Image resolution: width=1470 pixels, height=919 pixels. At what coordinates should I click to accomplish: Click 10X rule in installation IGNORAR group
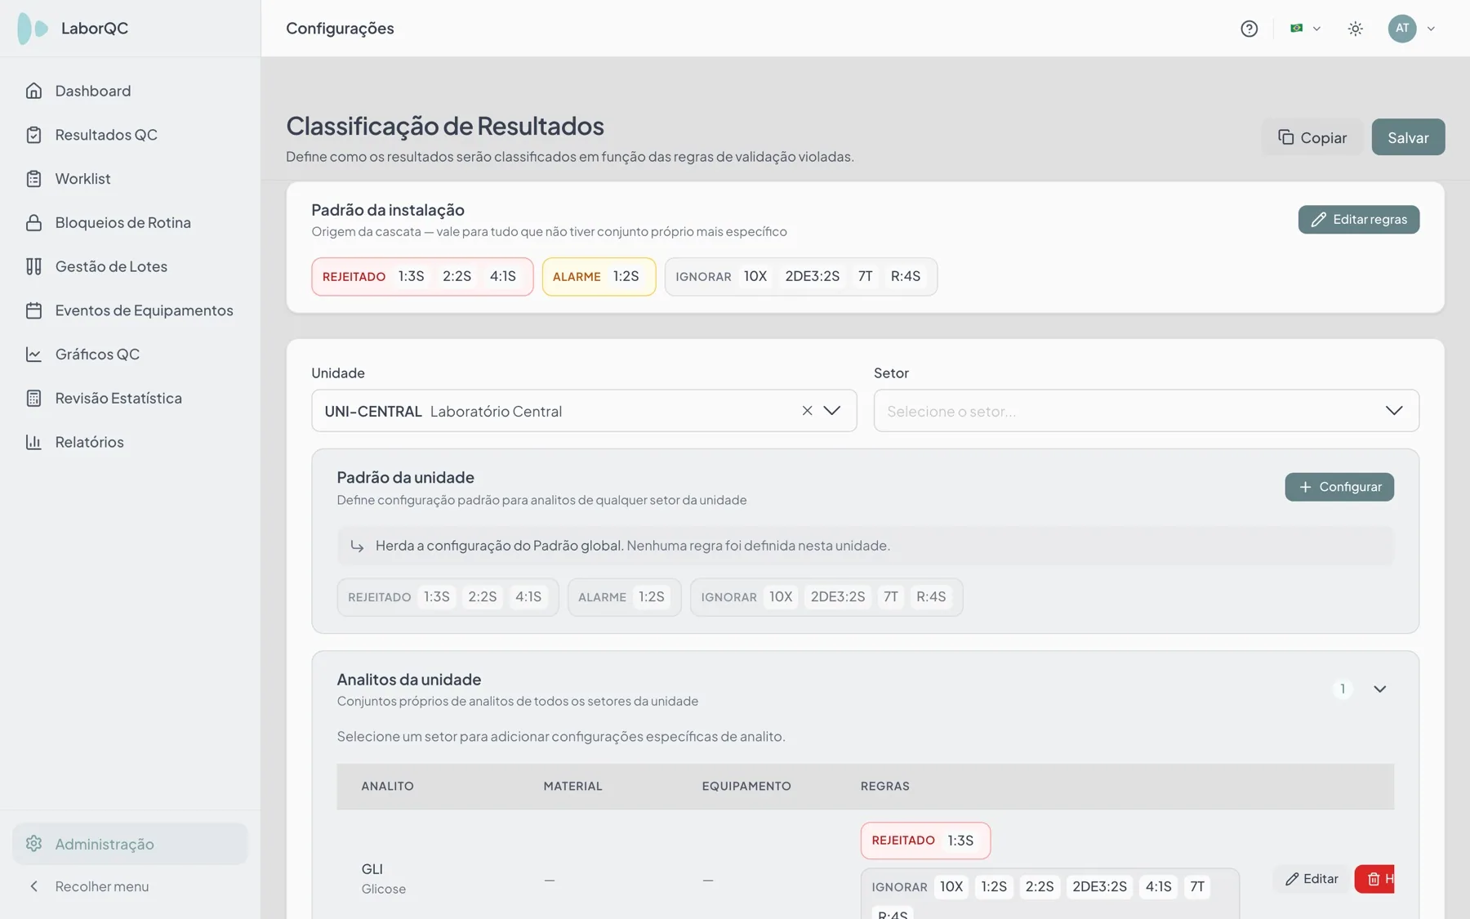tap(755, 277)
